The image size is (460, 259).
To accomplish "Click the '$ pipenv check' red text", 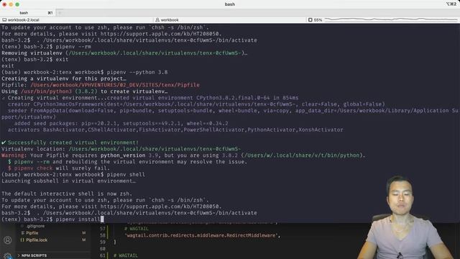I will (30, 168).
